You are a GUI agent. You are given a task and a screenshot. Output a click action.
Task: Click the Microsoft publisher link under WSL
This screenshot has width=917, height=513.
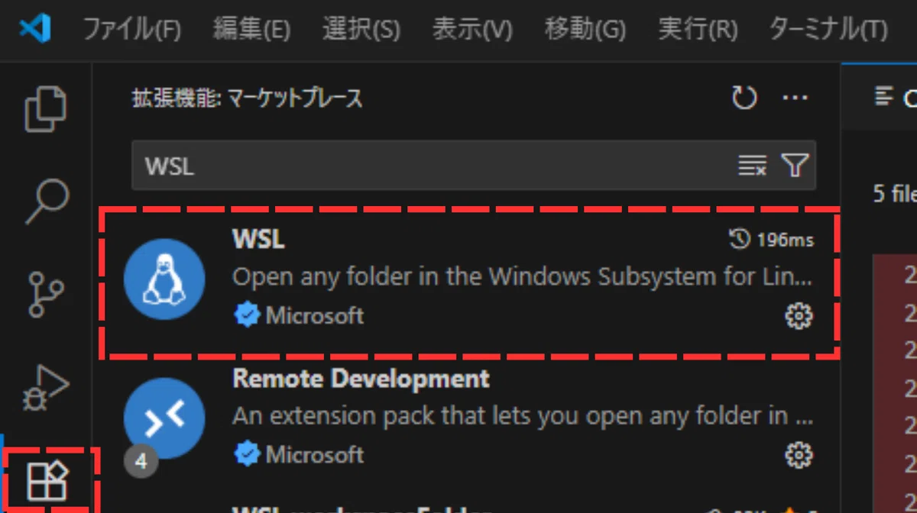(315, 316)
